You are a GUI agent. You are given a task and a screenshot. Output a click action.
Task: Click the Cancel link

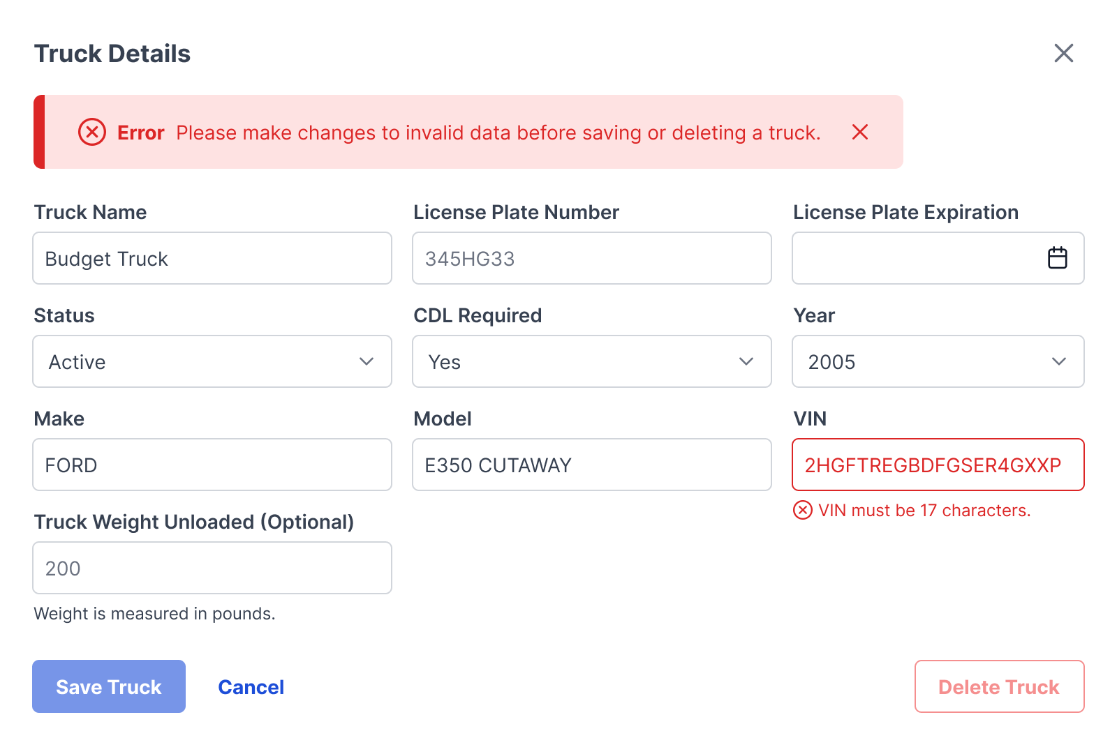tap(251, 687)
